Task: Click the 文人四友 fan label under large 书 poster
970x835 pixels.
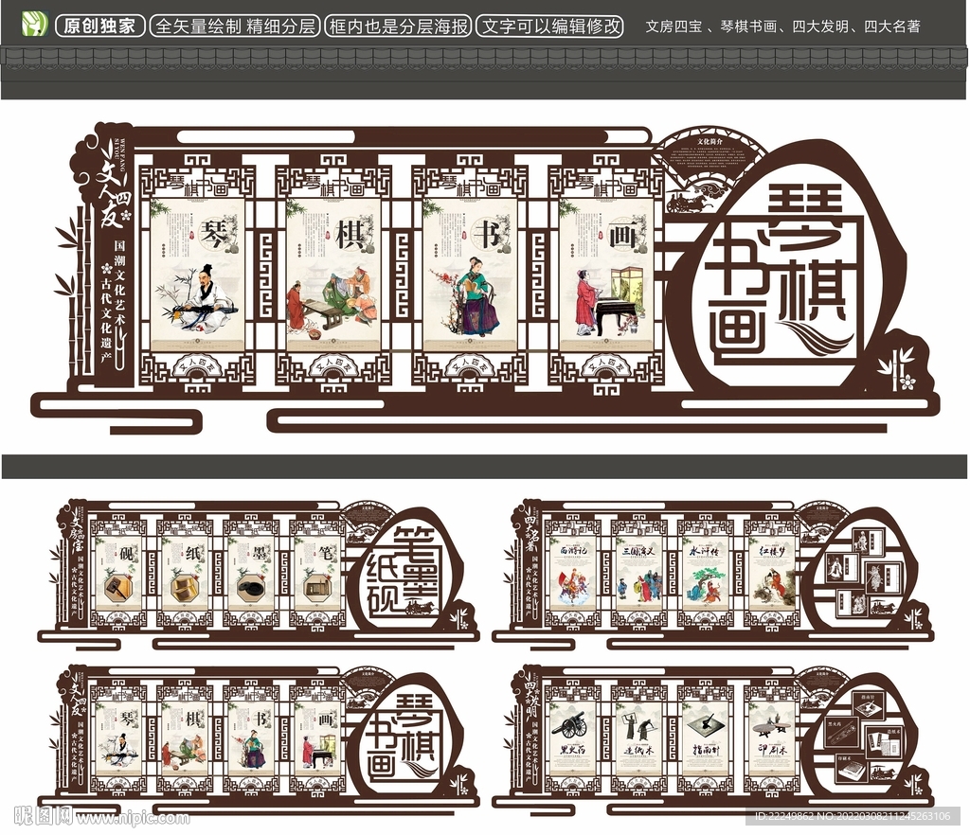Action: [470, 366]
